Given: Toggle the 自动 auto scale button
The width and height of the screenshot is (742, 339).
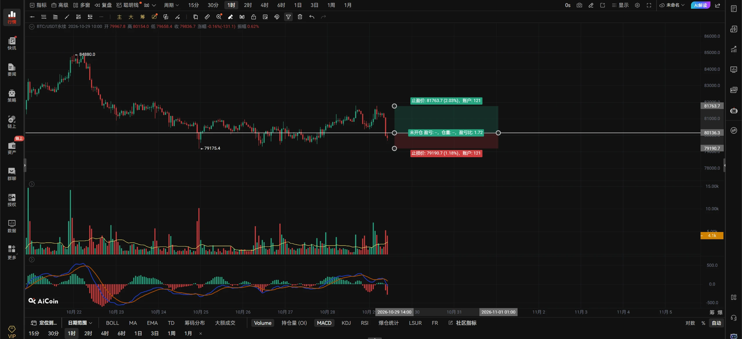Looking at the screenshot, I should pos(716,323).
